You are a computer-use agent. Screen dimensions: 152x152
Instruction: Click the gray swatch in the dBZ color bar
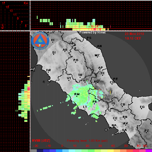tap(34, 150)
